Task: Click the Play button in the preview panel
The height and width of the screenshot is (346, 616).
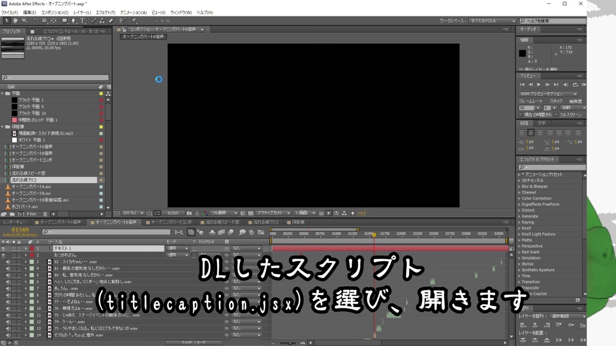Action: tap(539, 85)
